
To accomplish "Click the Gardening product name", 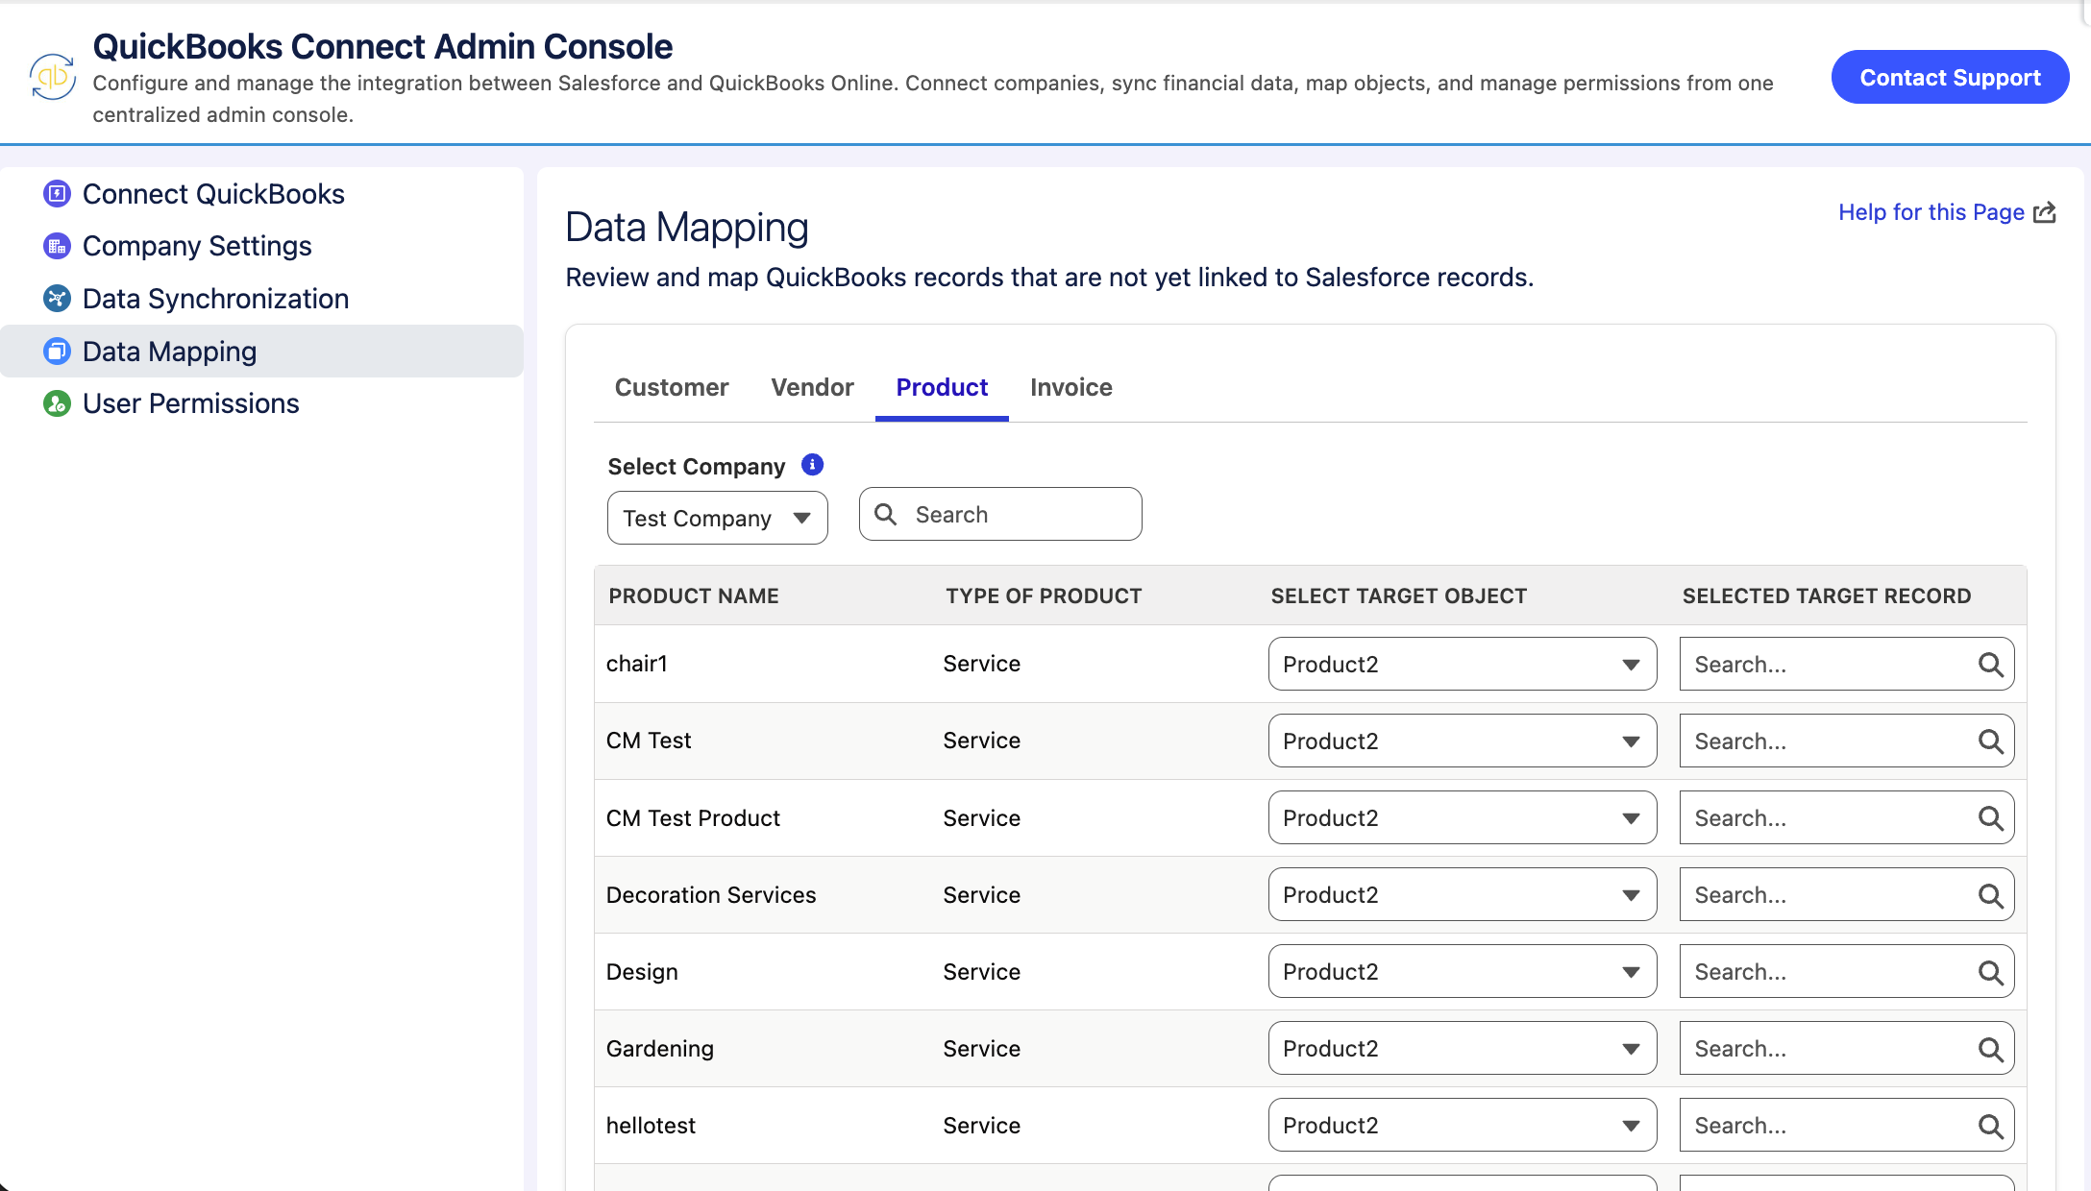I will coord(660,1049).
